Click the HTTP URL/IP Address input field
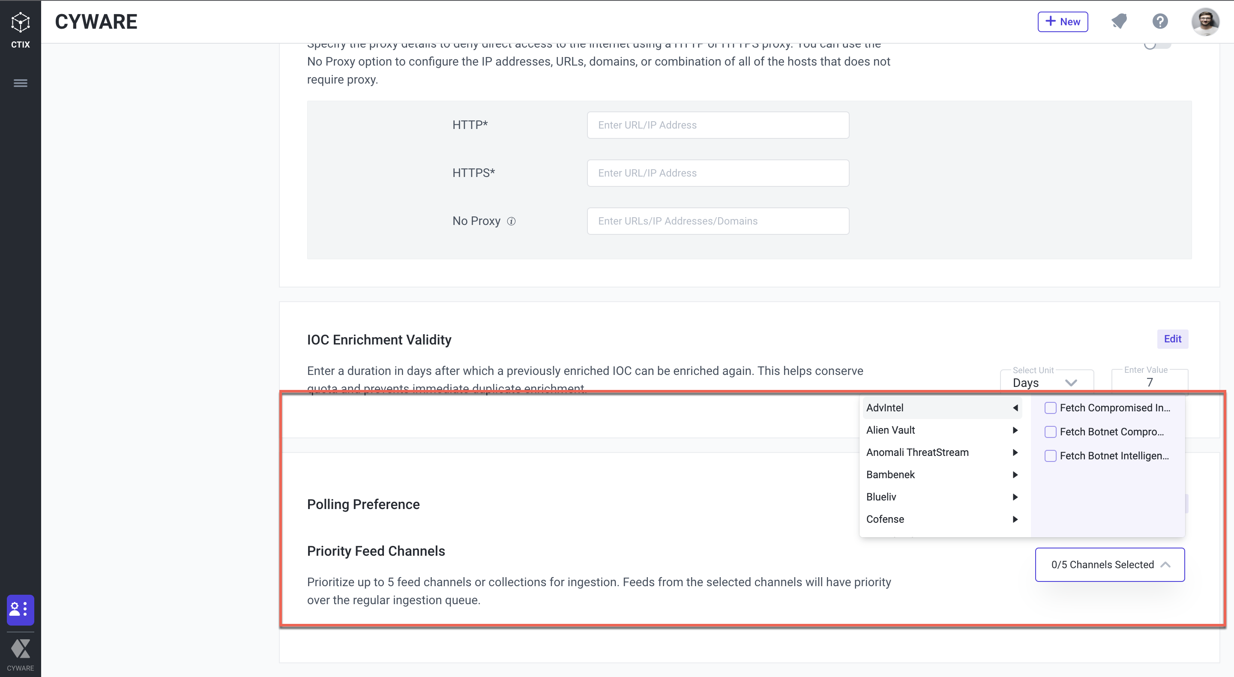Viewport: 1234px width, 677px height. pyautogui.click(x=717, y=124)
